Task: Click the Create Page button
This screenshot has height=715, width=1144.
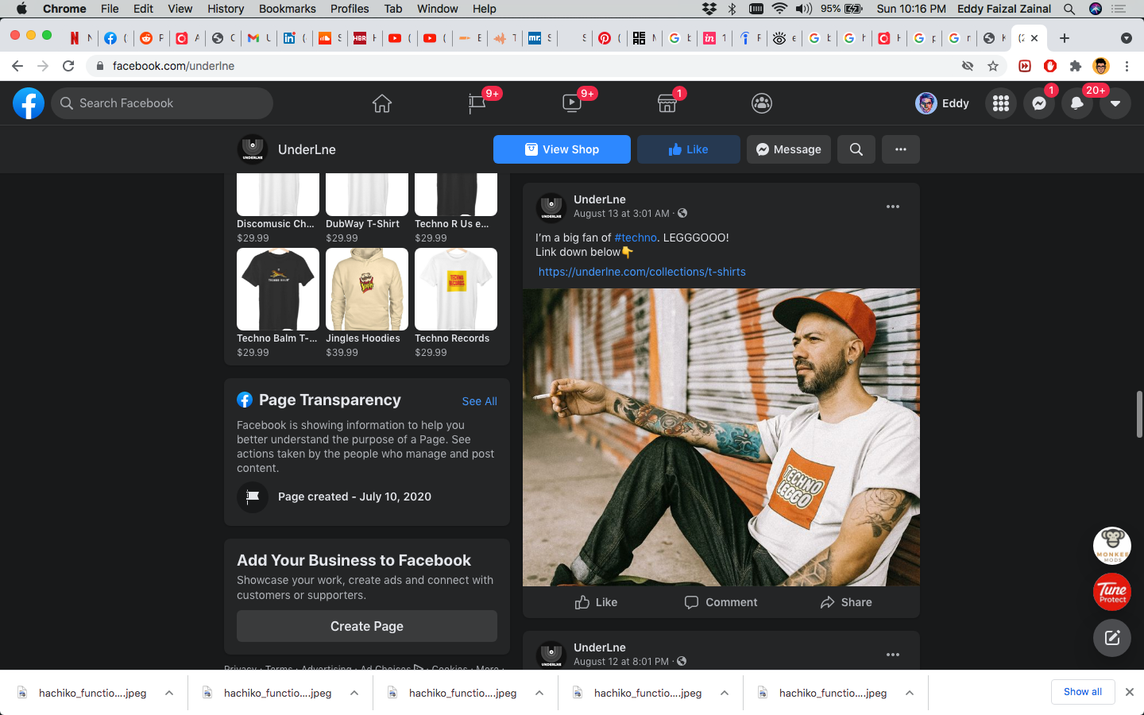Action: 367,626
